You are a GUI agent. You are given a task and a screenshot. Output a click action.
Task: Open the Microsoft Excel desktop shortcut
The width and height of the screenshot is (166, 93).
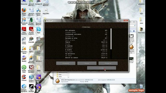(31, 3)
